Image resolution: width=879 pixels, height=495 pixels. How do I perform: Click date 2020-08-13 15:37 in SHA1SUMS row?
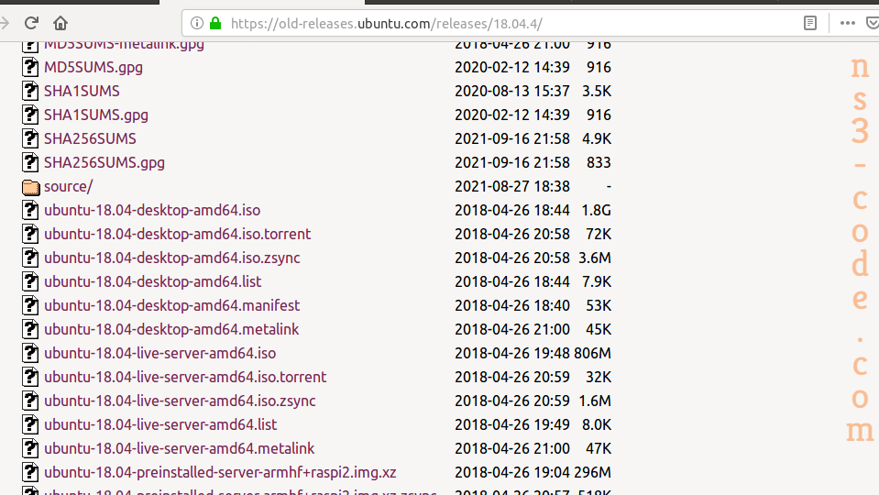(x=511, y=91)
